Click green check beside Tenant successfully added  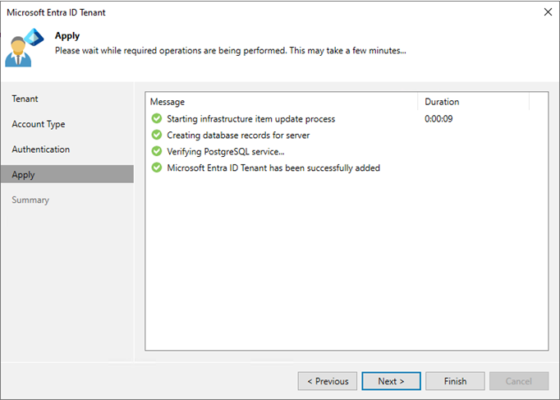pos(157,168)
